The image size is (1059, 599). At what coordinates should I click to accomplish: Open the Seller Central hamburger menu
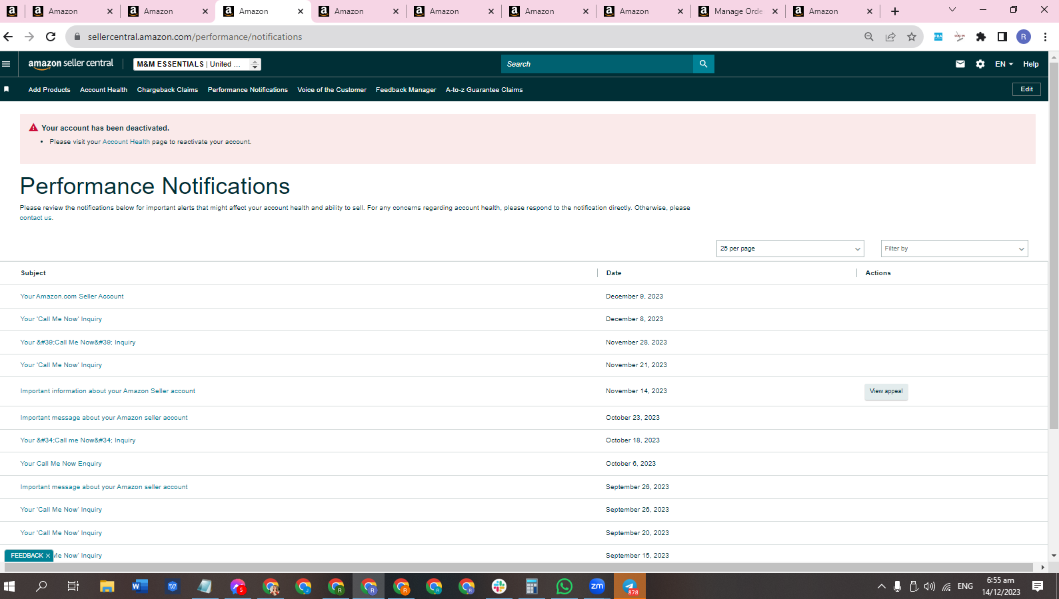pyautogui.click(x=6, y=64)
